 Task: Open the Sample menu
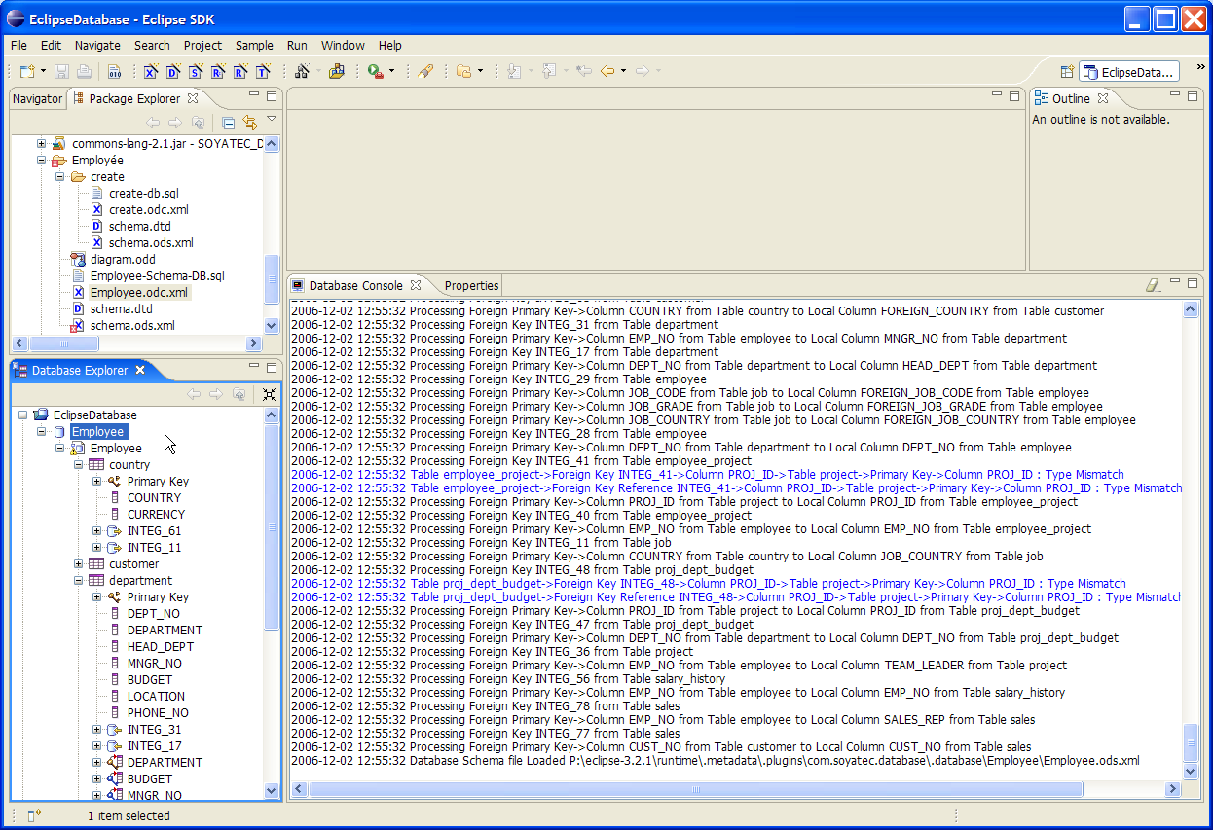pos(254,46)
